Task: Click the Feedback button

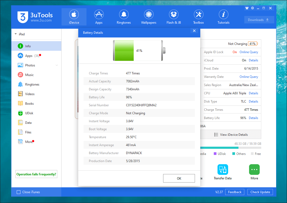Action: 235,192
